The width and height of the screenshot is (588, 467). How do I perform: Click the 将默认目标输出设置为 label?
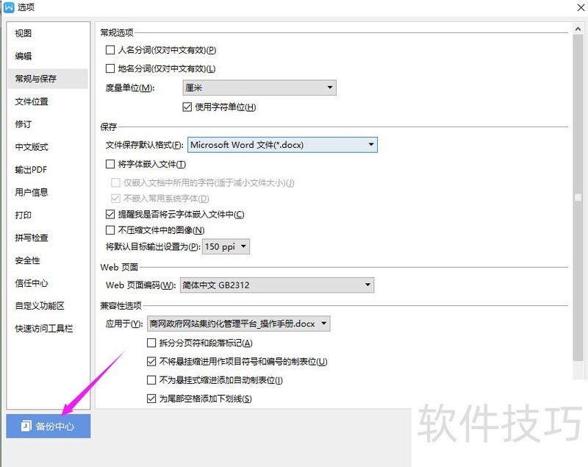[x=153, y=246]
